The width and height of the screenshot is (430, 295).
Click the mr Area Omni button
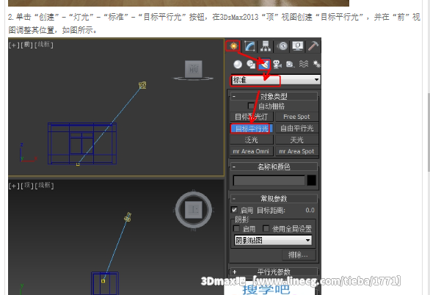(252, 151)
